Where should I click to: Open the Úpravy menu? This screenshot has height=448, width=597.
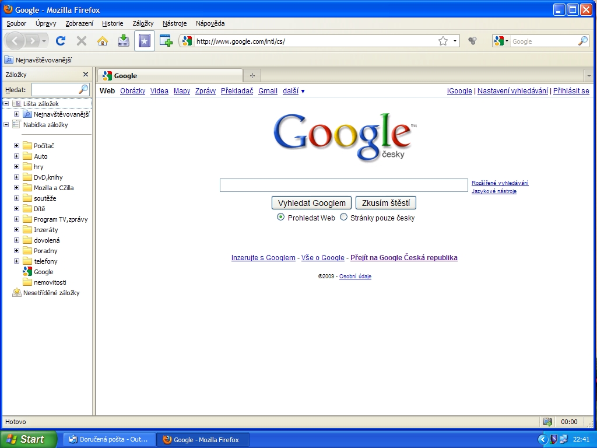click(45, 23)
